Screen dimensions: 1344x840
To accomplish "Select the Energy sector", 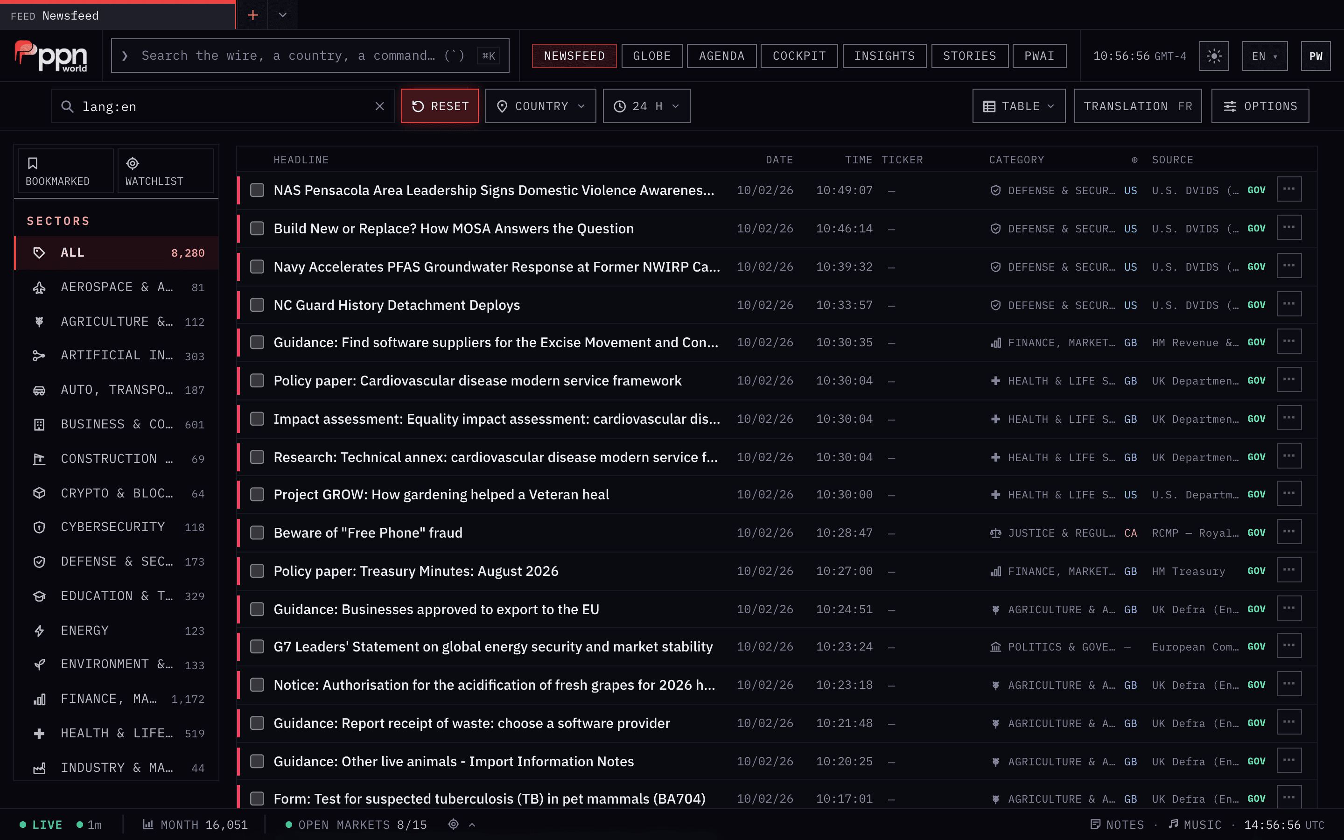I will coord(117,630).
